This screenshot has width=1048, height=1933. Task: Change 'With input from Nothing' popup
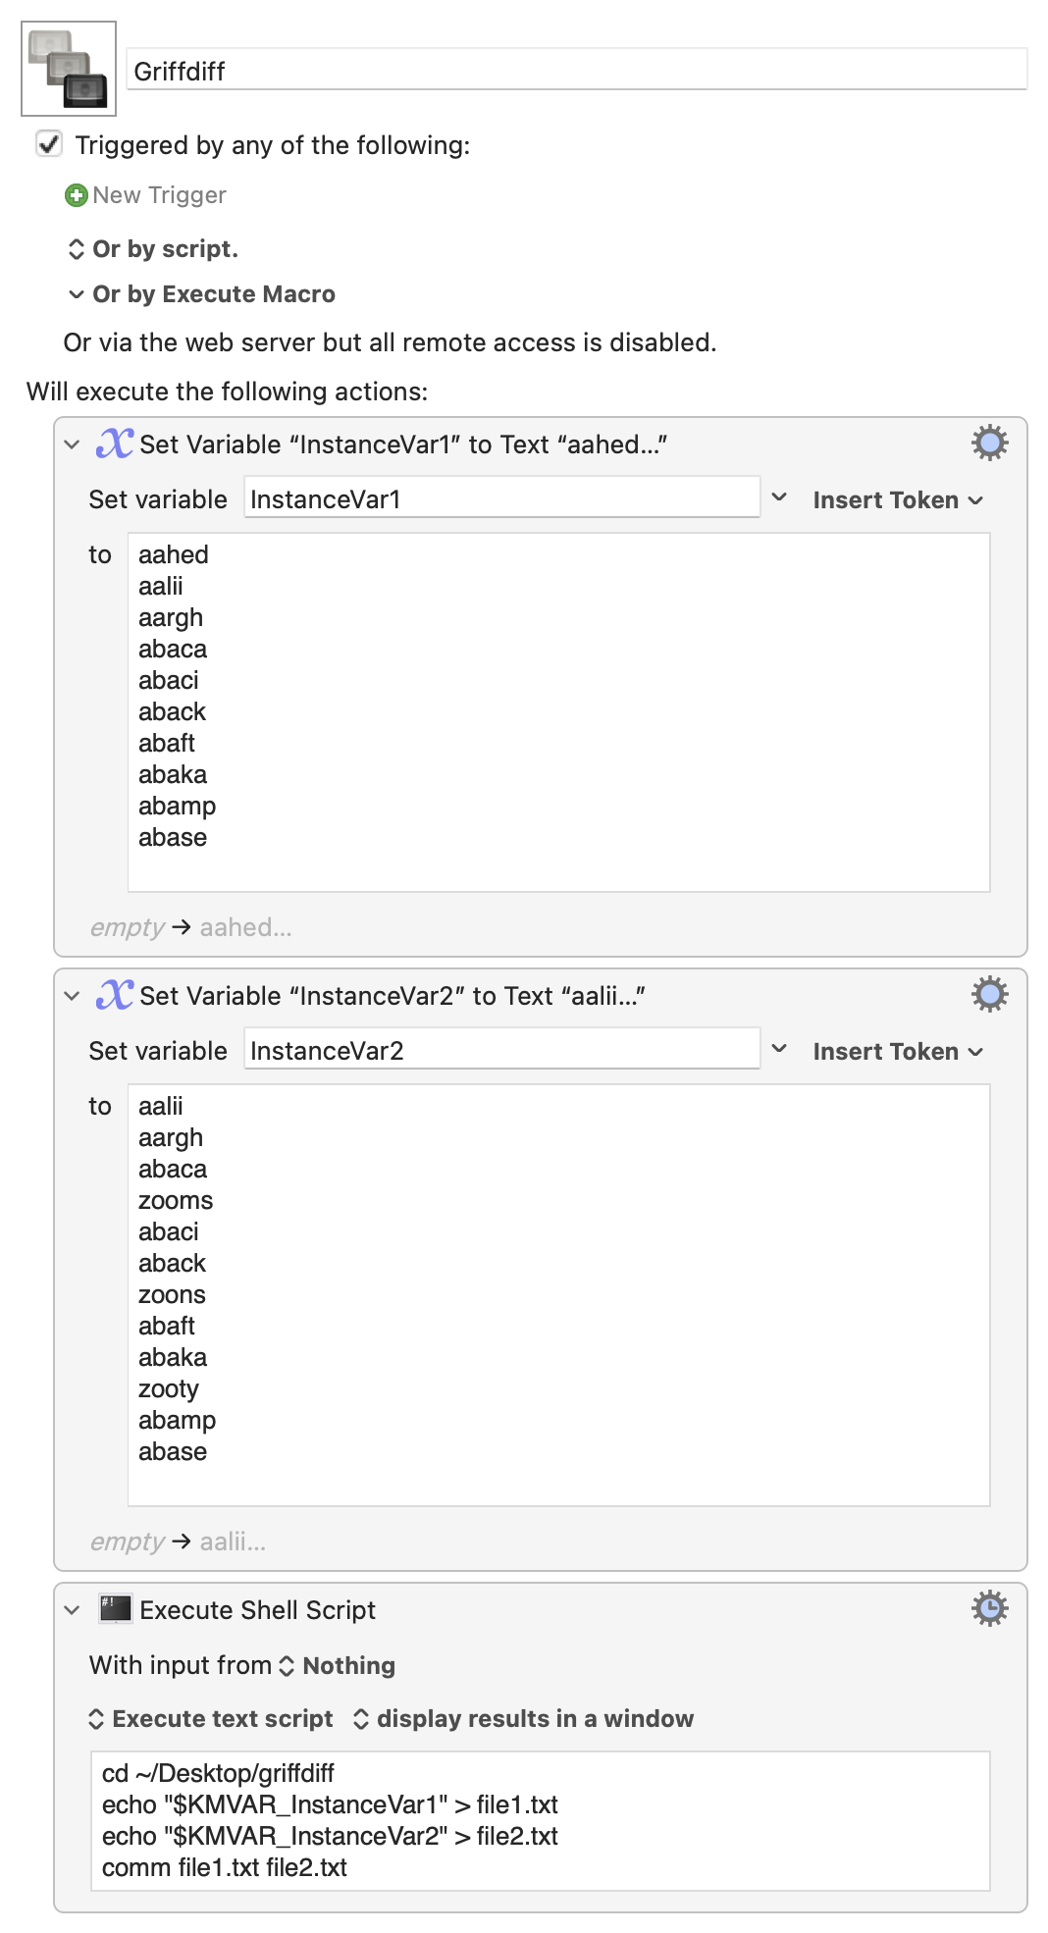click(x=338, y=1665)
